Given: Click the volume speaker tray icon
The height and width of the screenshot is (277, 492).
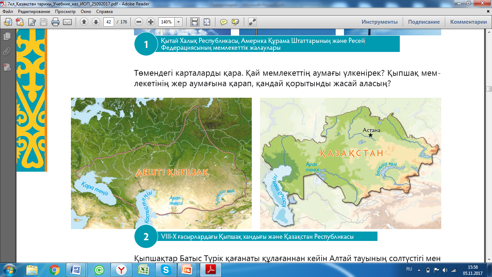Looking at the screenshot, I should coord(445,270).
